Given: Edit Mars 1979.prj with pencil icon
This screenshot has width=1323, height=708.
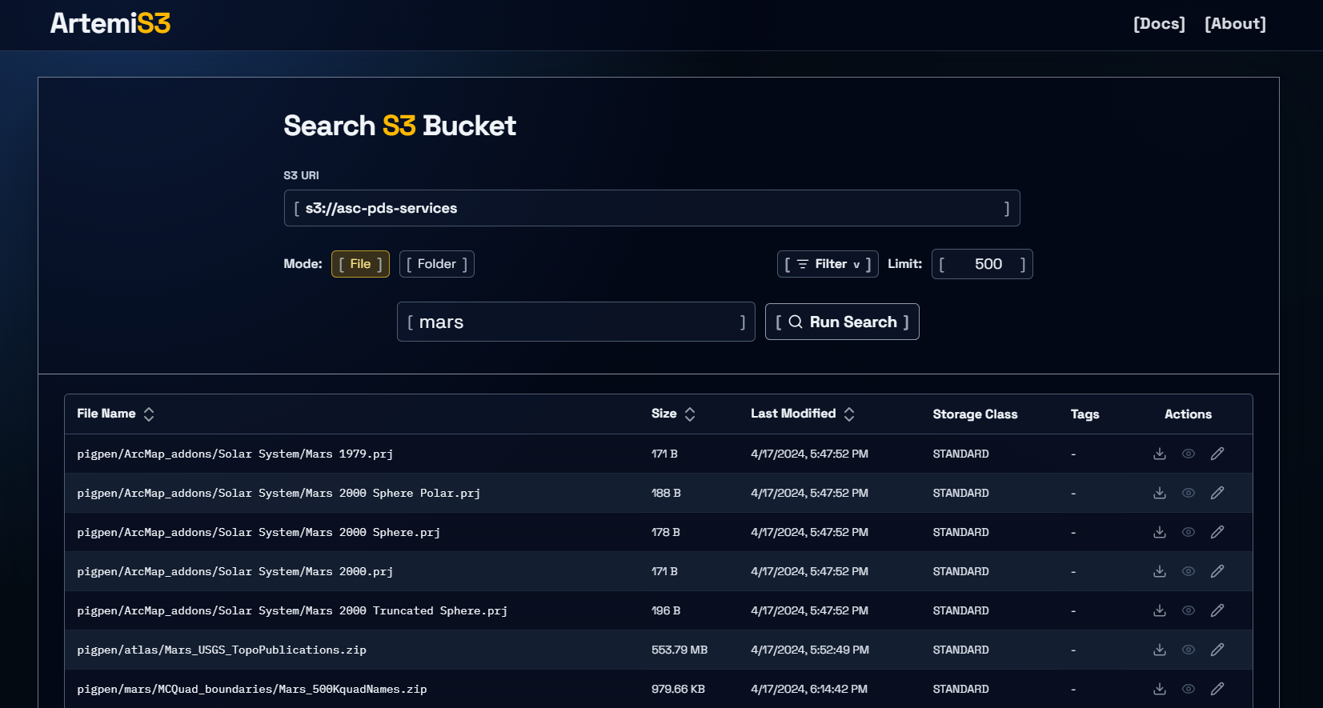Looking at the screenshot, I should pyautogui.click(x=1217, y=454).
